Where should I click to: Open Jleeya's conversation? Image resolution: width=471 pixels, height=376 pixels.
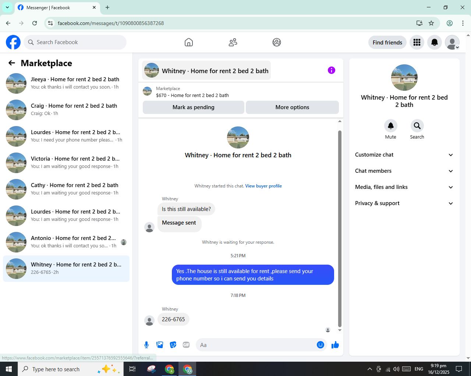click(x=66, y=83)
